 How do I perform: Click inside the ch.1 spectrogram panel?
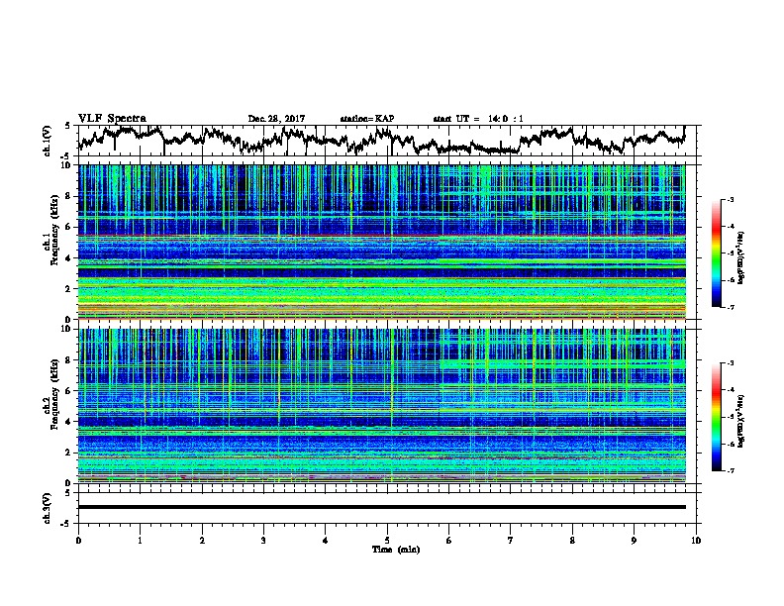pos(381,242)
